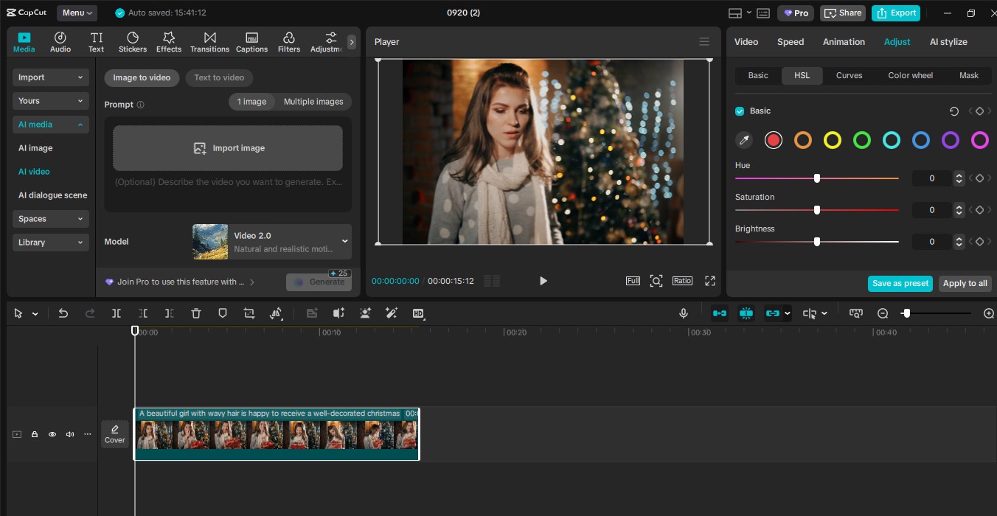The height and width of the screenshot is (516, 997).
Task: Open the Stickers panel
Action: click(133, 41)
